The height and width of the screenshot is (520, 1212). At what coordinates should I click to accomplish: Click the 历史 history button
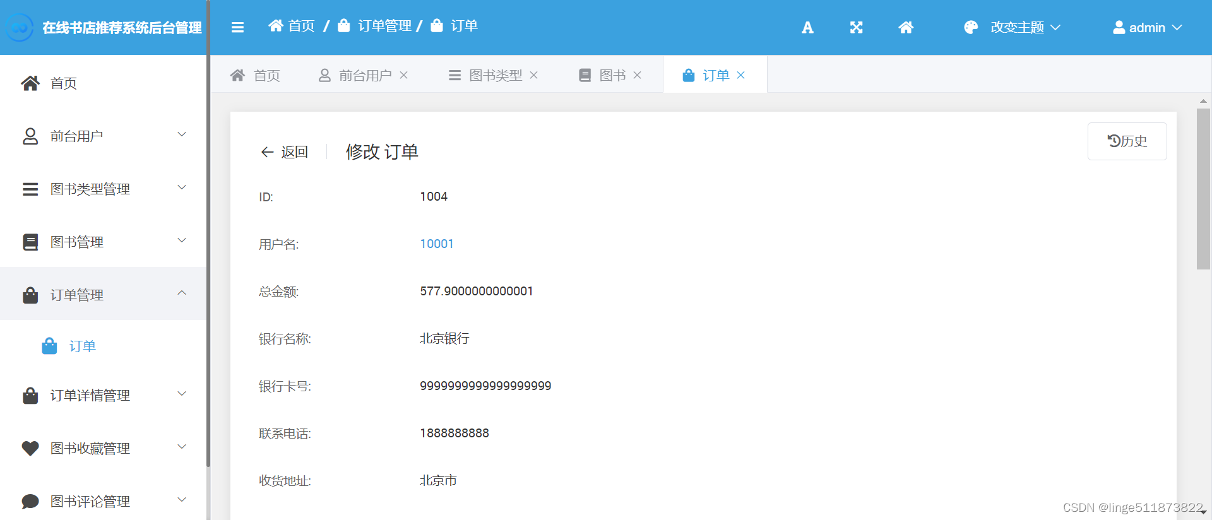tap(1127, 141)
